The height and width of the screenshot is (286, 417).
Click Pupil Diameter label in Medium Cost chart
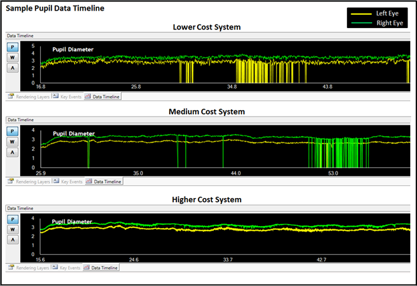[74, 133]
